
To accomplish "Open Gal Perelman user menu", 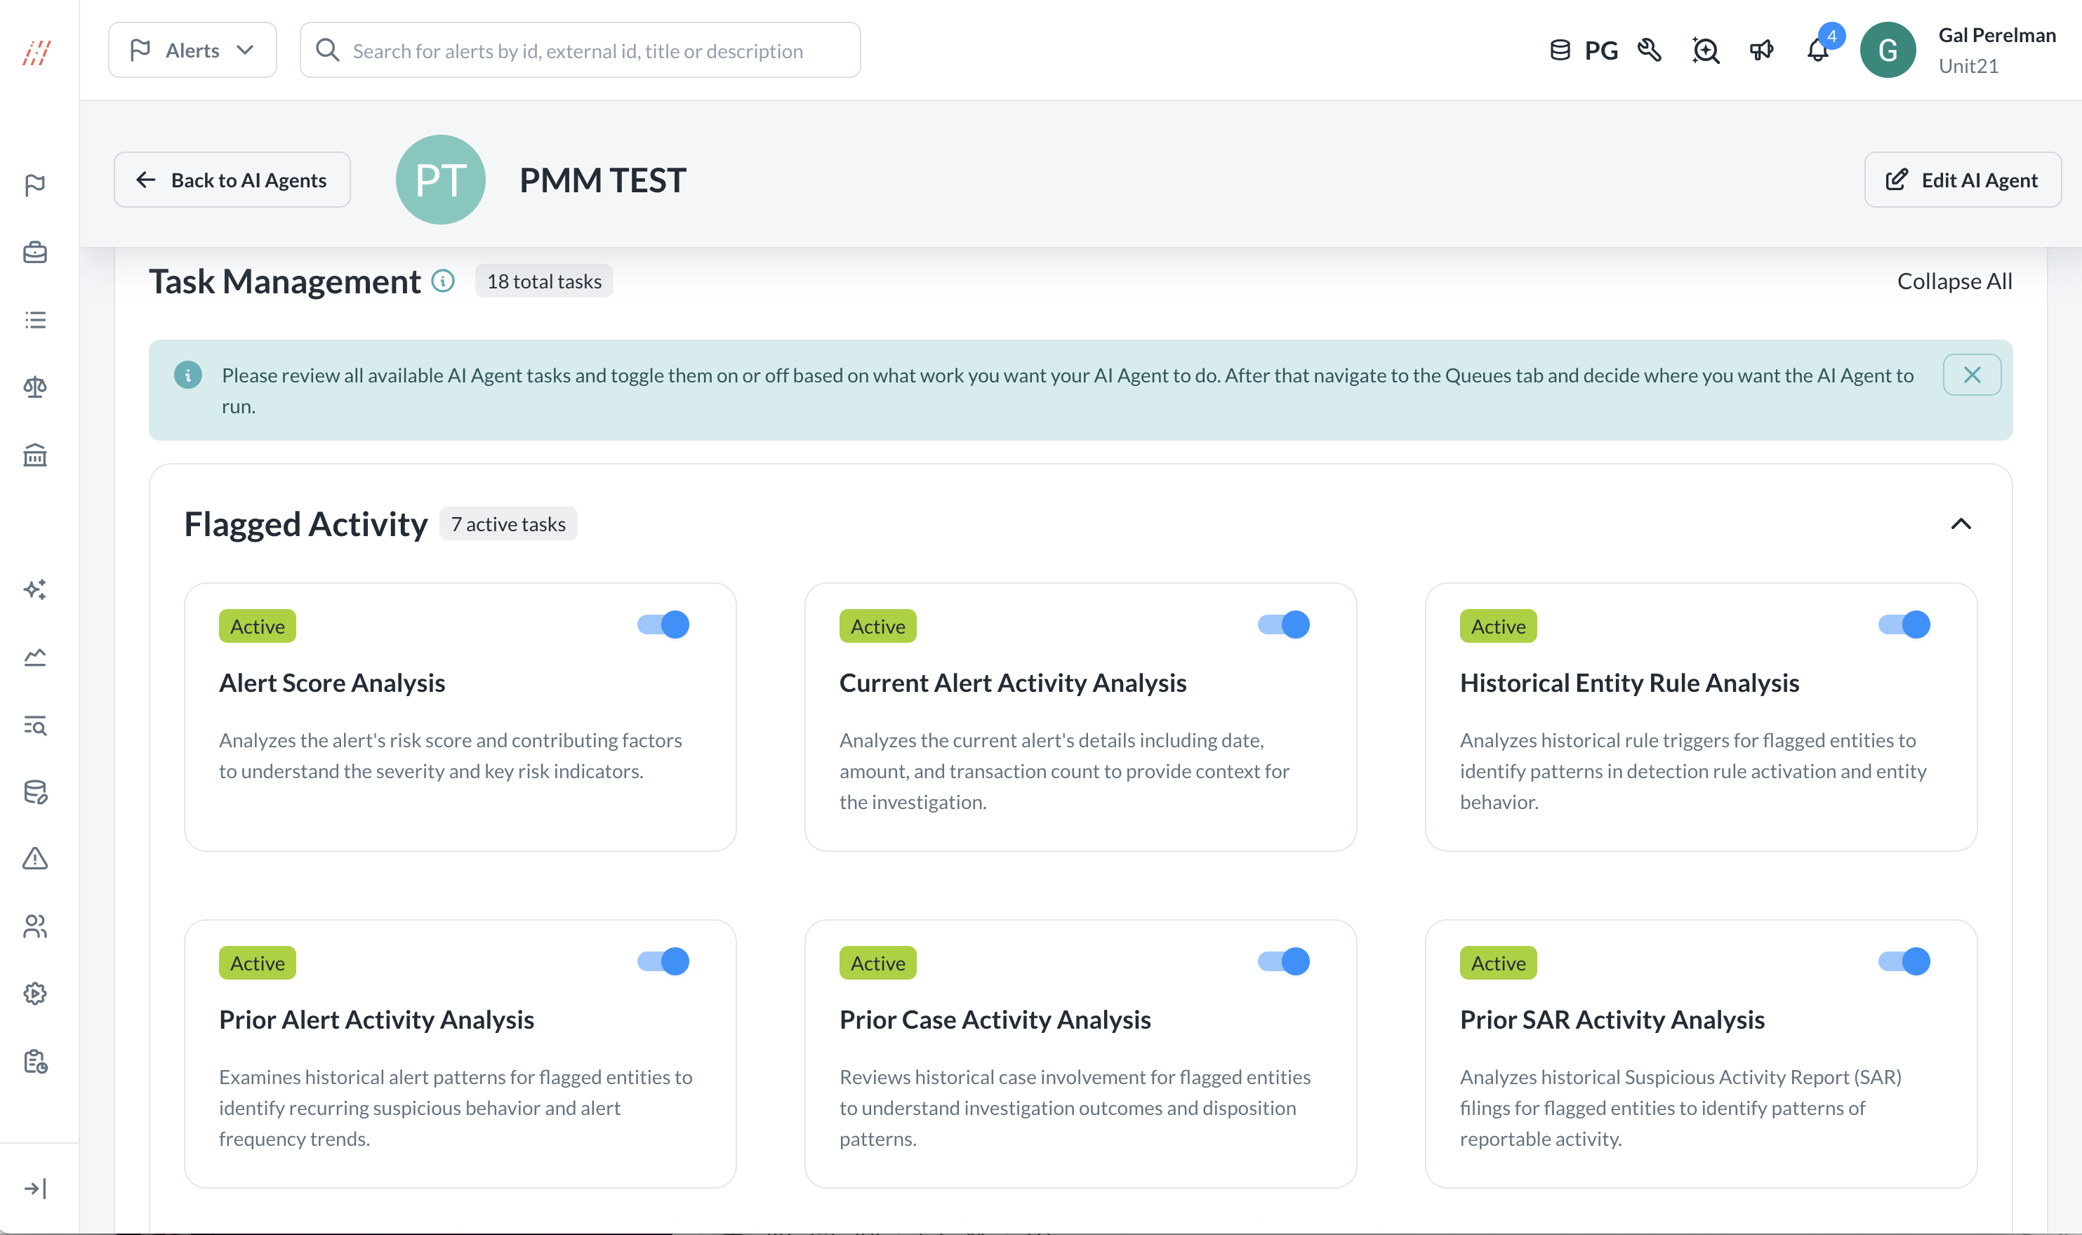I will (x=1996, y=50).
